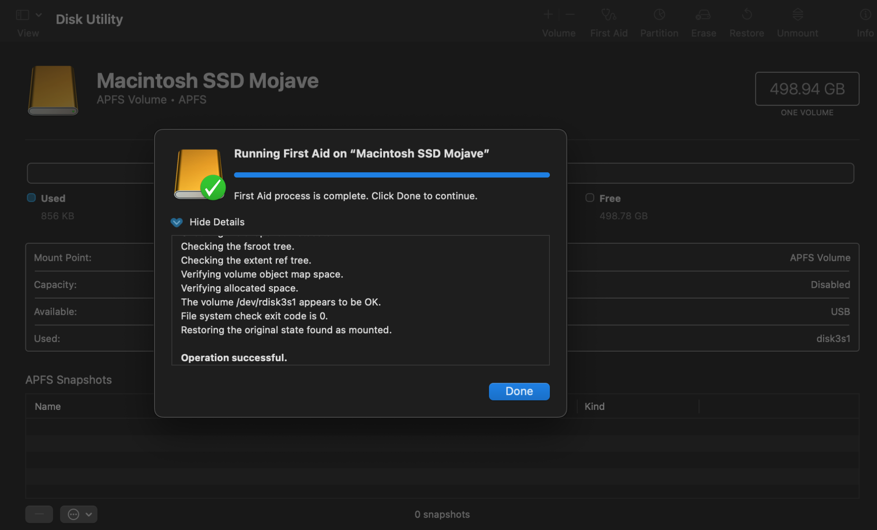
Task: Click the Info circle icon
Action: [x=865, y=15]
